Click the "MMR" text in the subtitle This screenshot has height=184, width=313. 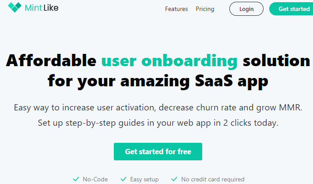pos(290,107)
